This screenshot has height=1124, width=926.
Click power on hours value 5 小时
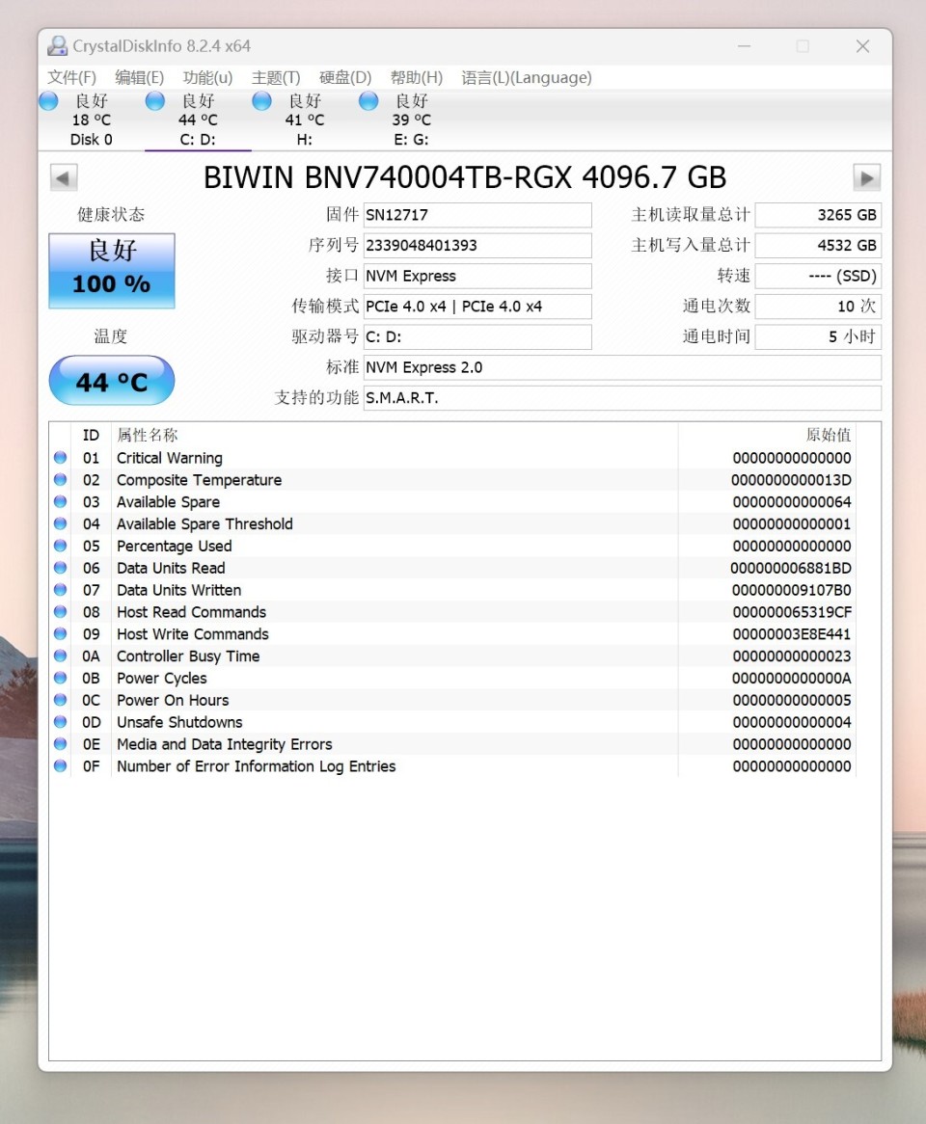pos(818,337)
